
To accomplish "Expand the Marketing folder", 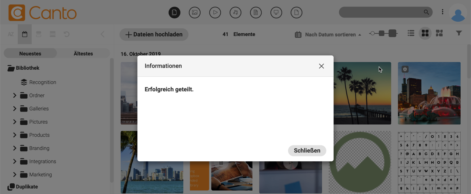I will click(x=15, y=175).
